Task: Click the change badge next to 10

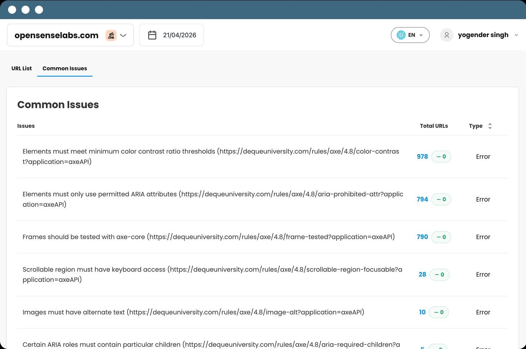Action: (439, 312)
